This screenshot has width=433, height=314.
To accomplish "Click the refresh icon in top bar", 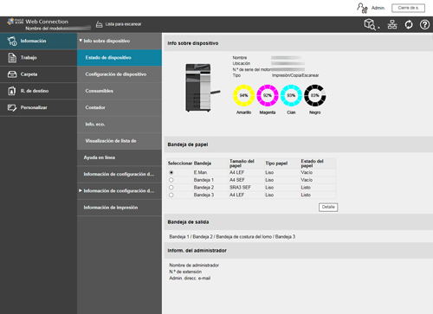I will pos(409,25).
